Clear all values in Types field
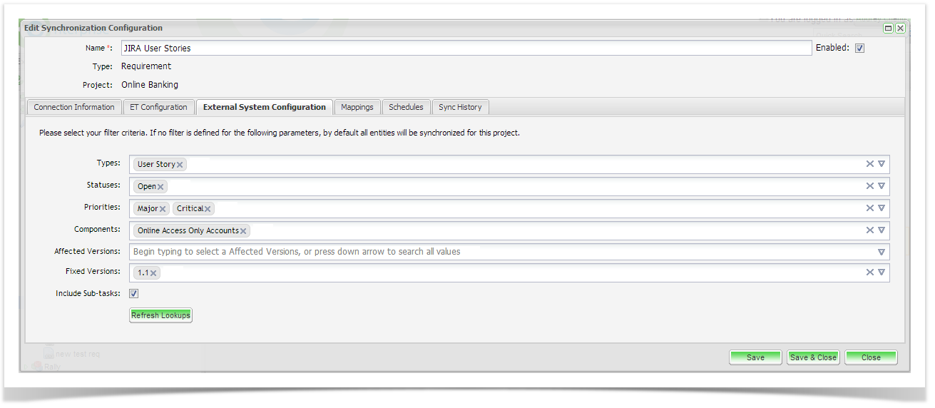935x408 pixels. pos(869,164)
